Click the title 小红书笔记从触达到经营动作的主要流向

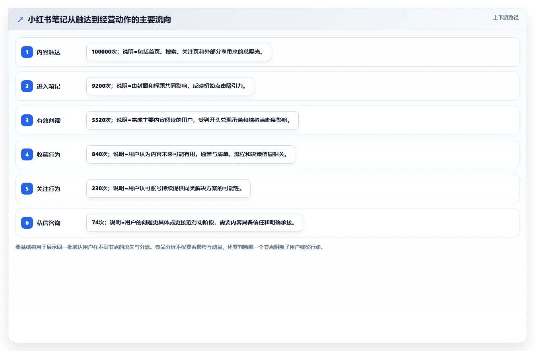pyautogui.click(x=99, y=19)
